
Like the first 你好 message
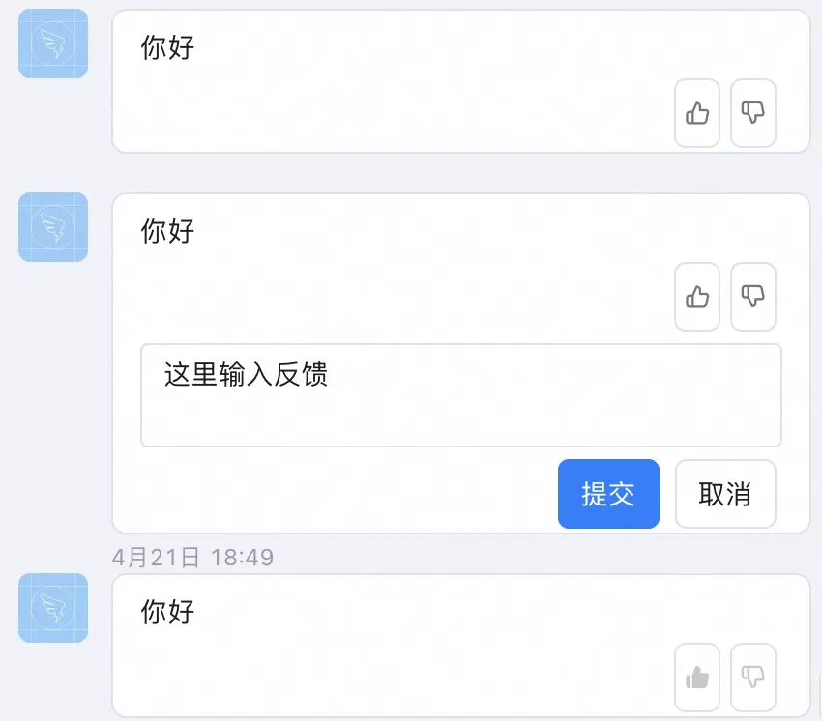coord(696,113)
